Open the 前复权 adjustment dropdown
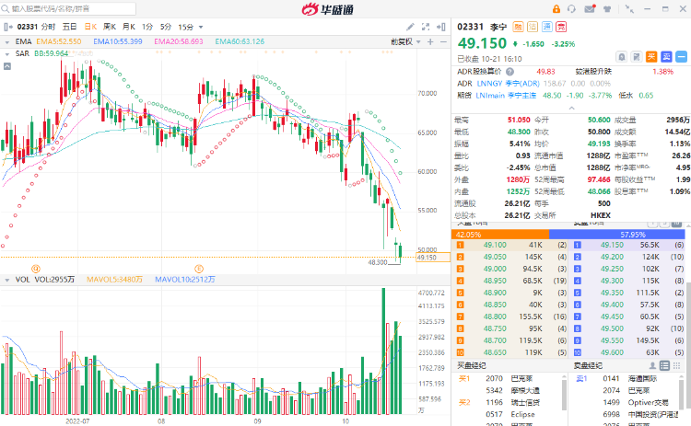This screenshot has width=691, height=426. click(x=403, y=41)
